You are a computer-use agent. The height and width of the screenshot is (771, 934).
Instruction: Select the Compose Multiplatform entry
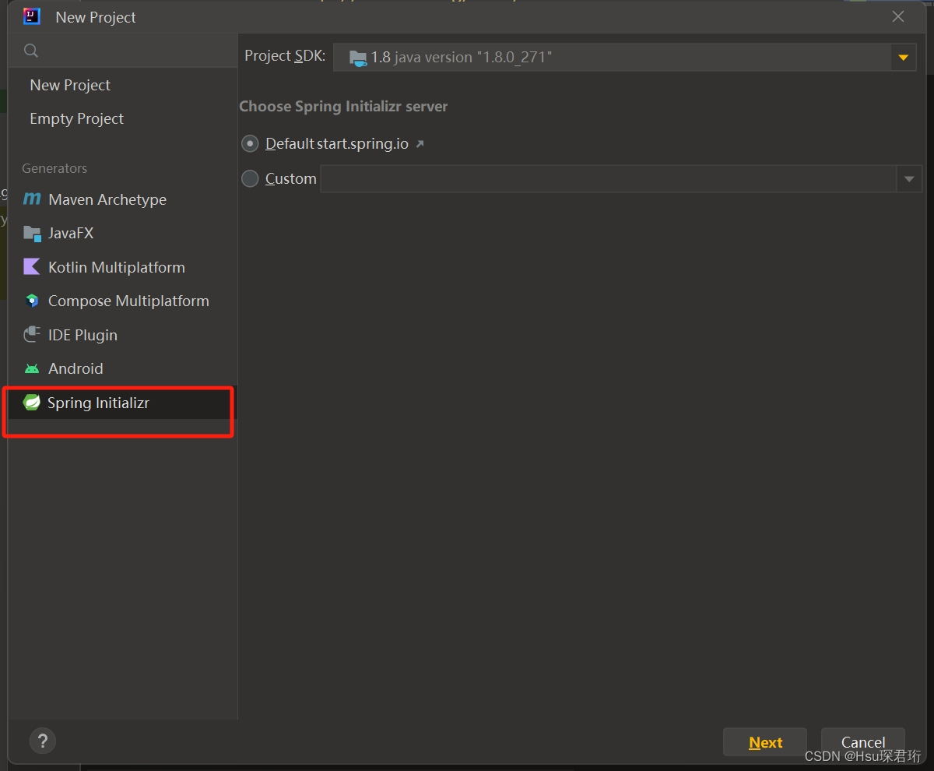pos(123,301)
